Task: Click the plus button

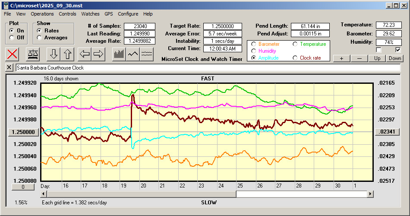Action: coord(341,58)
